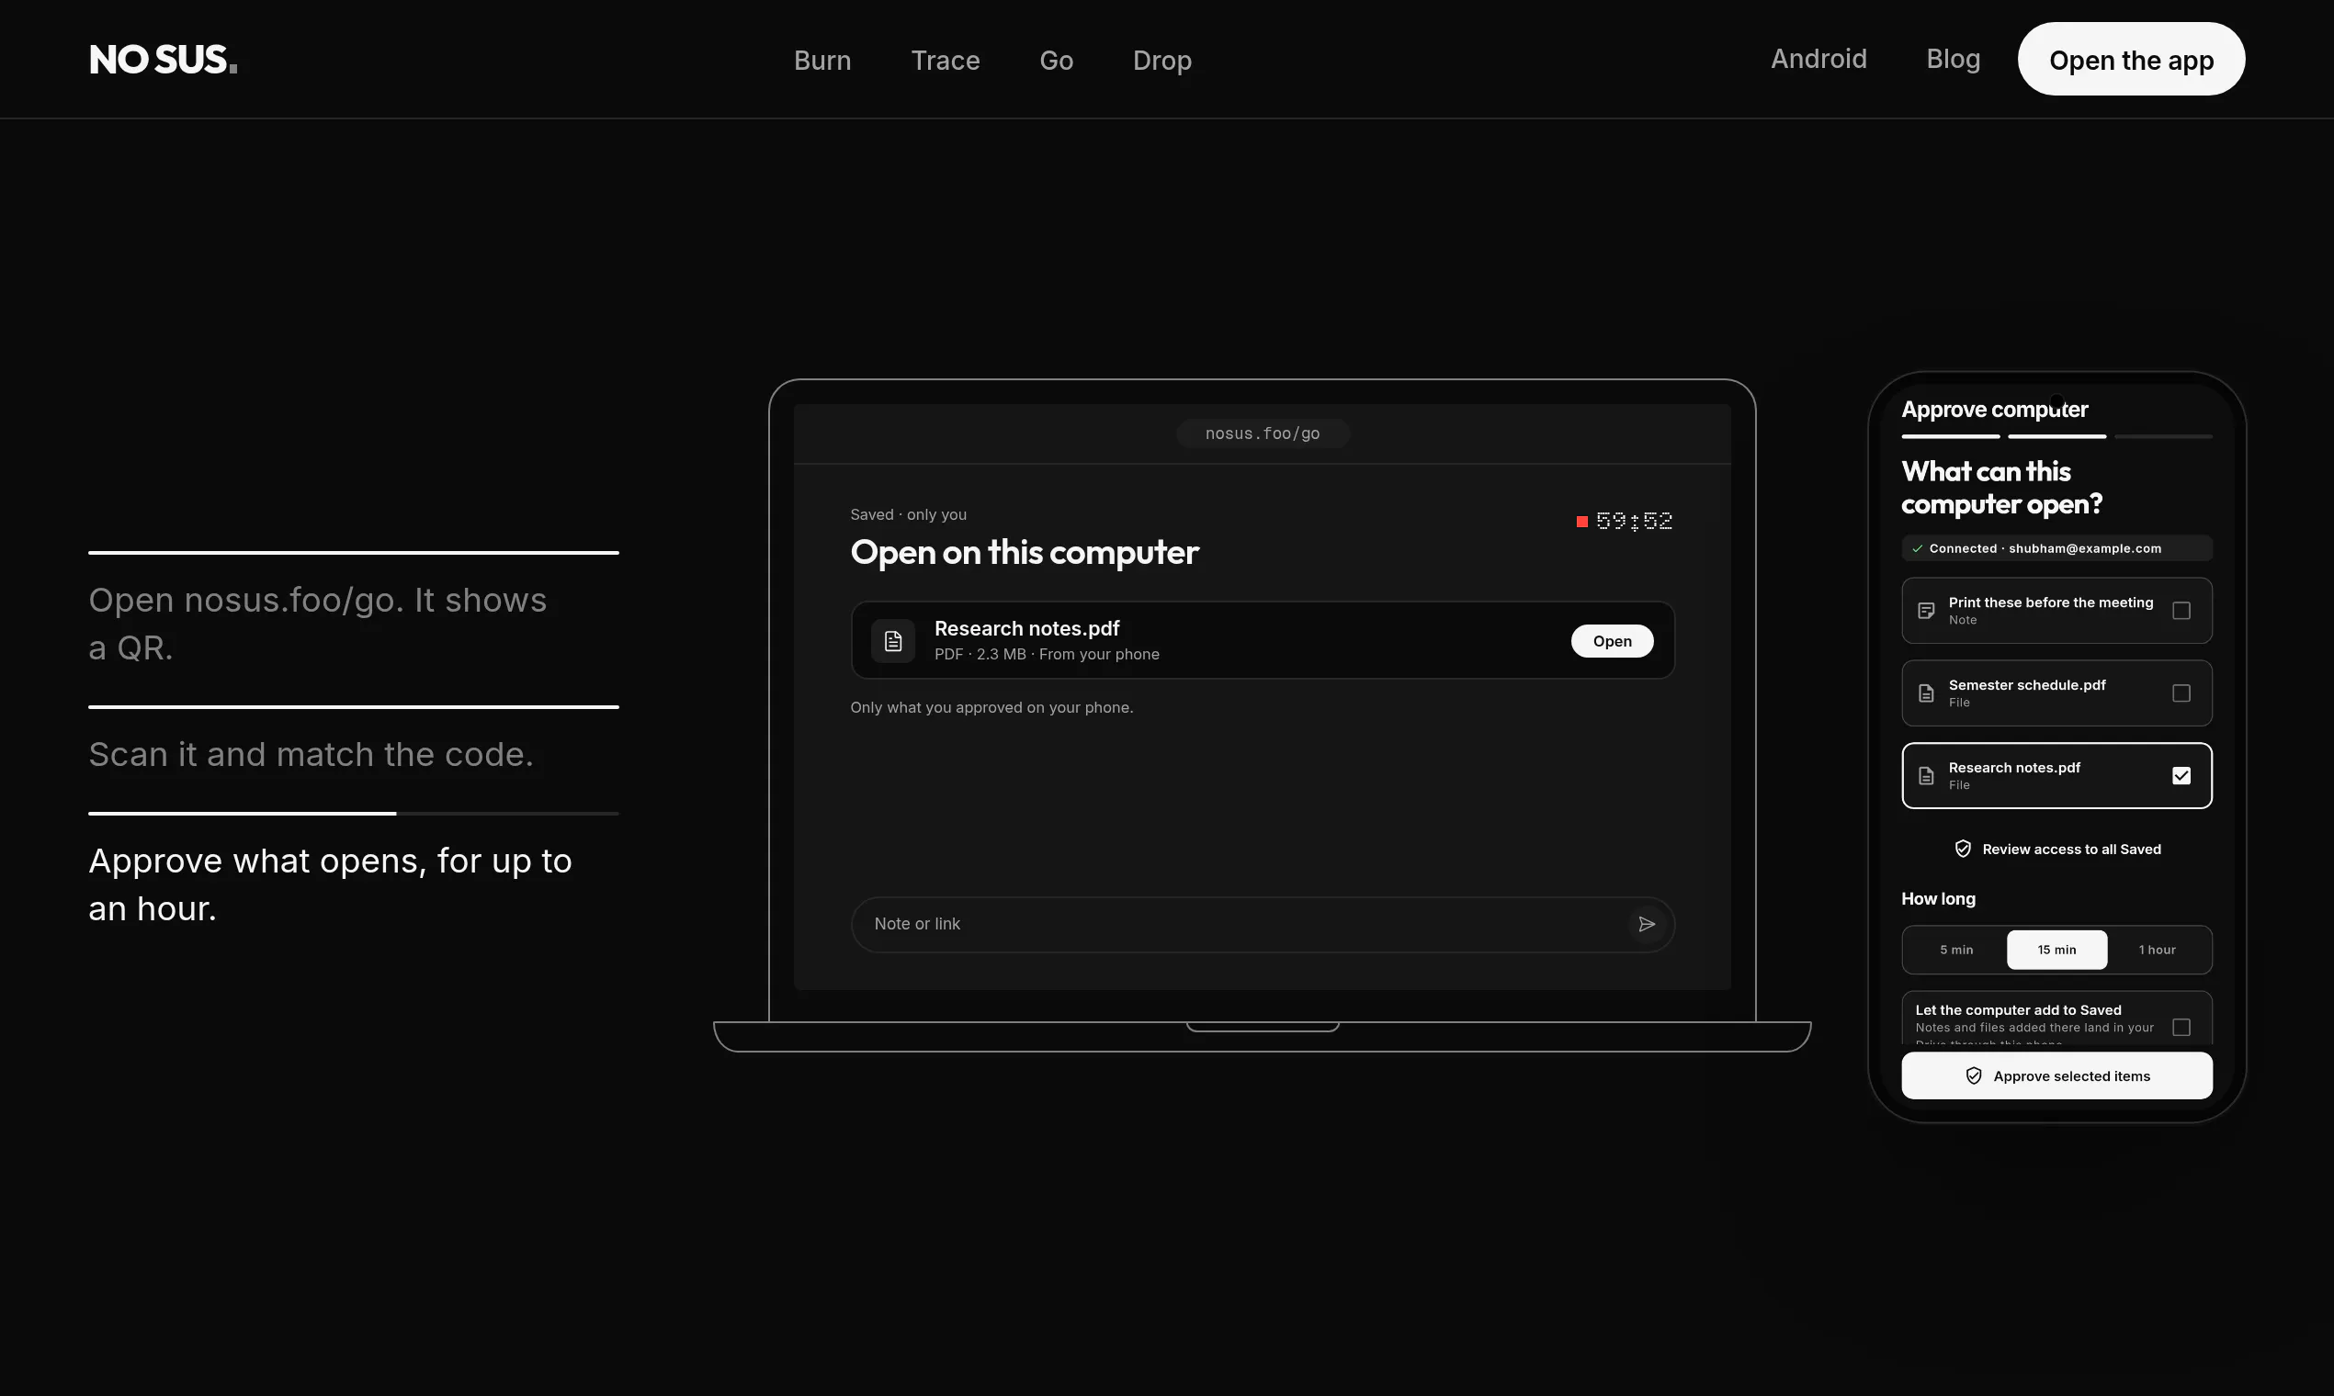Click Review access to all Saved
This screenshot has height=1396, width=2334.
(2056, 849)
